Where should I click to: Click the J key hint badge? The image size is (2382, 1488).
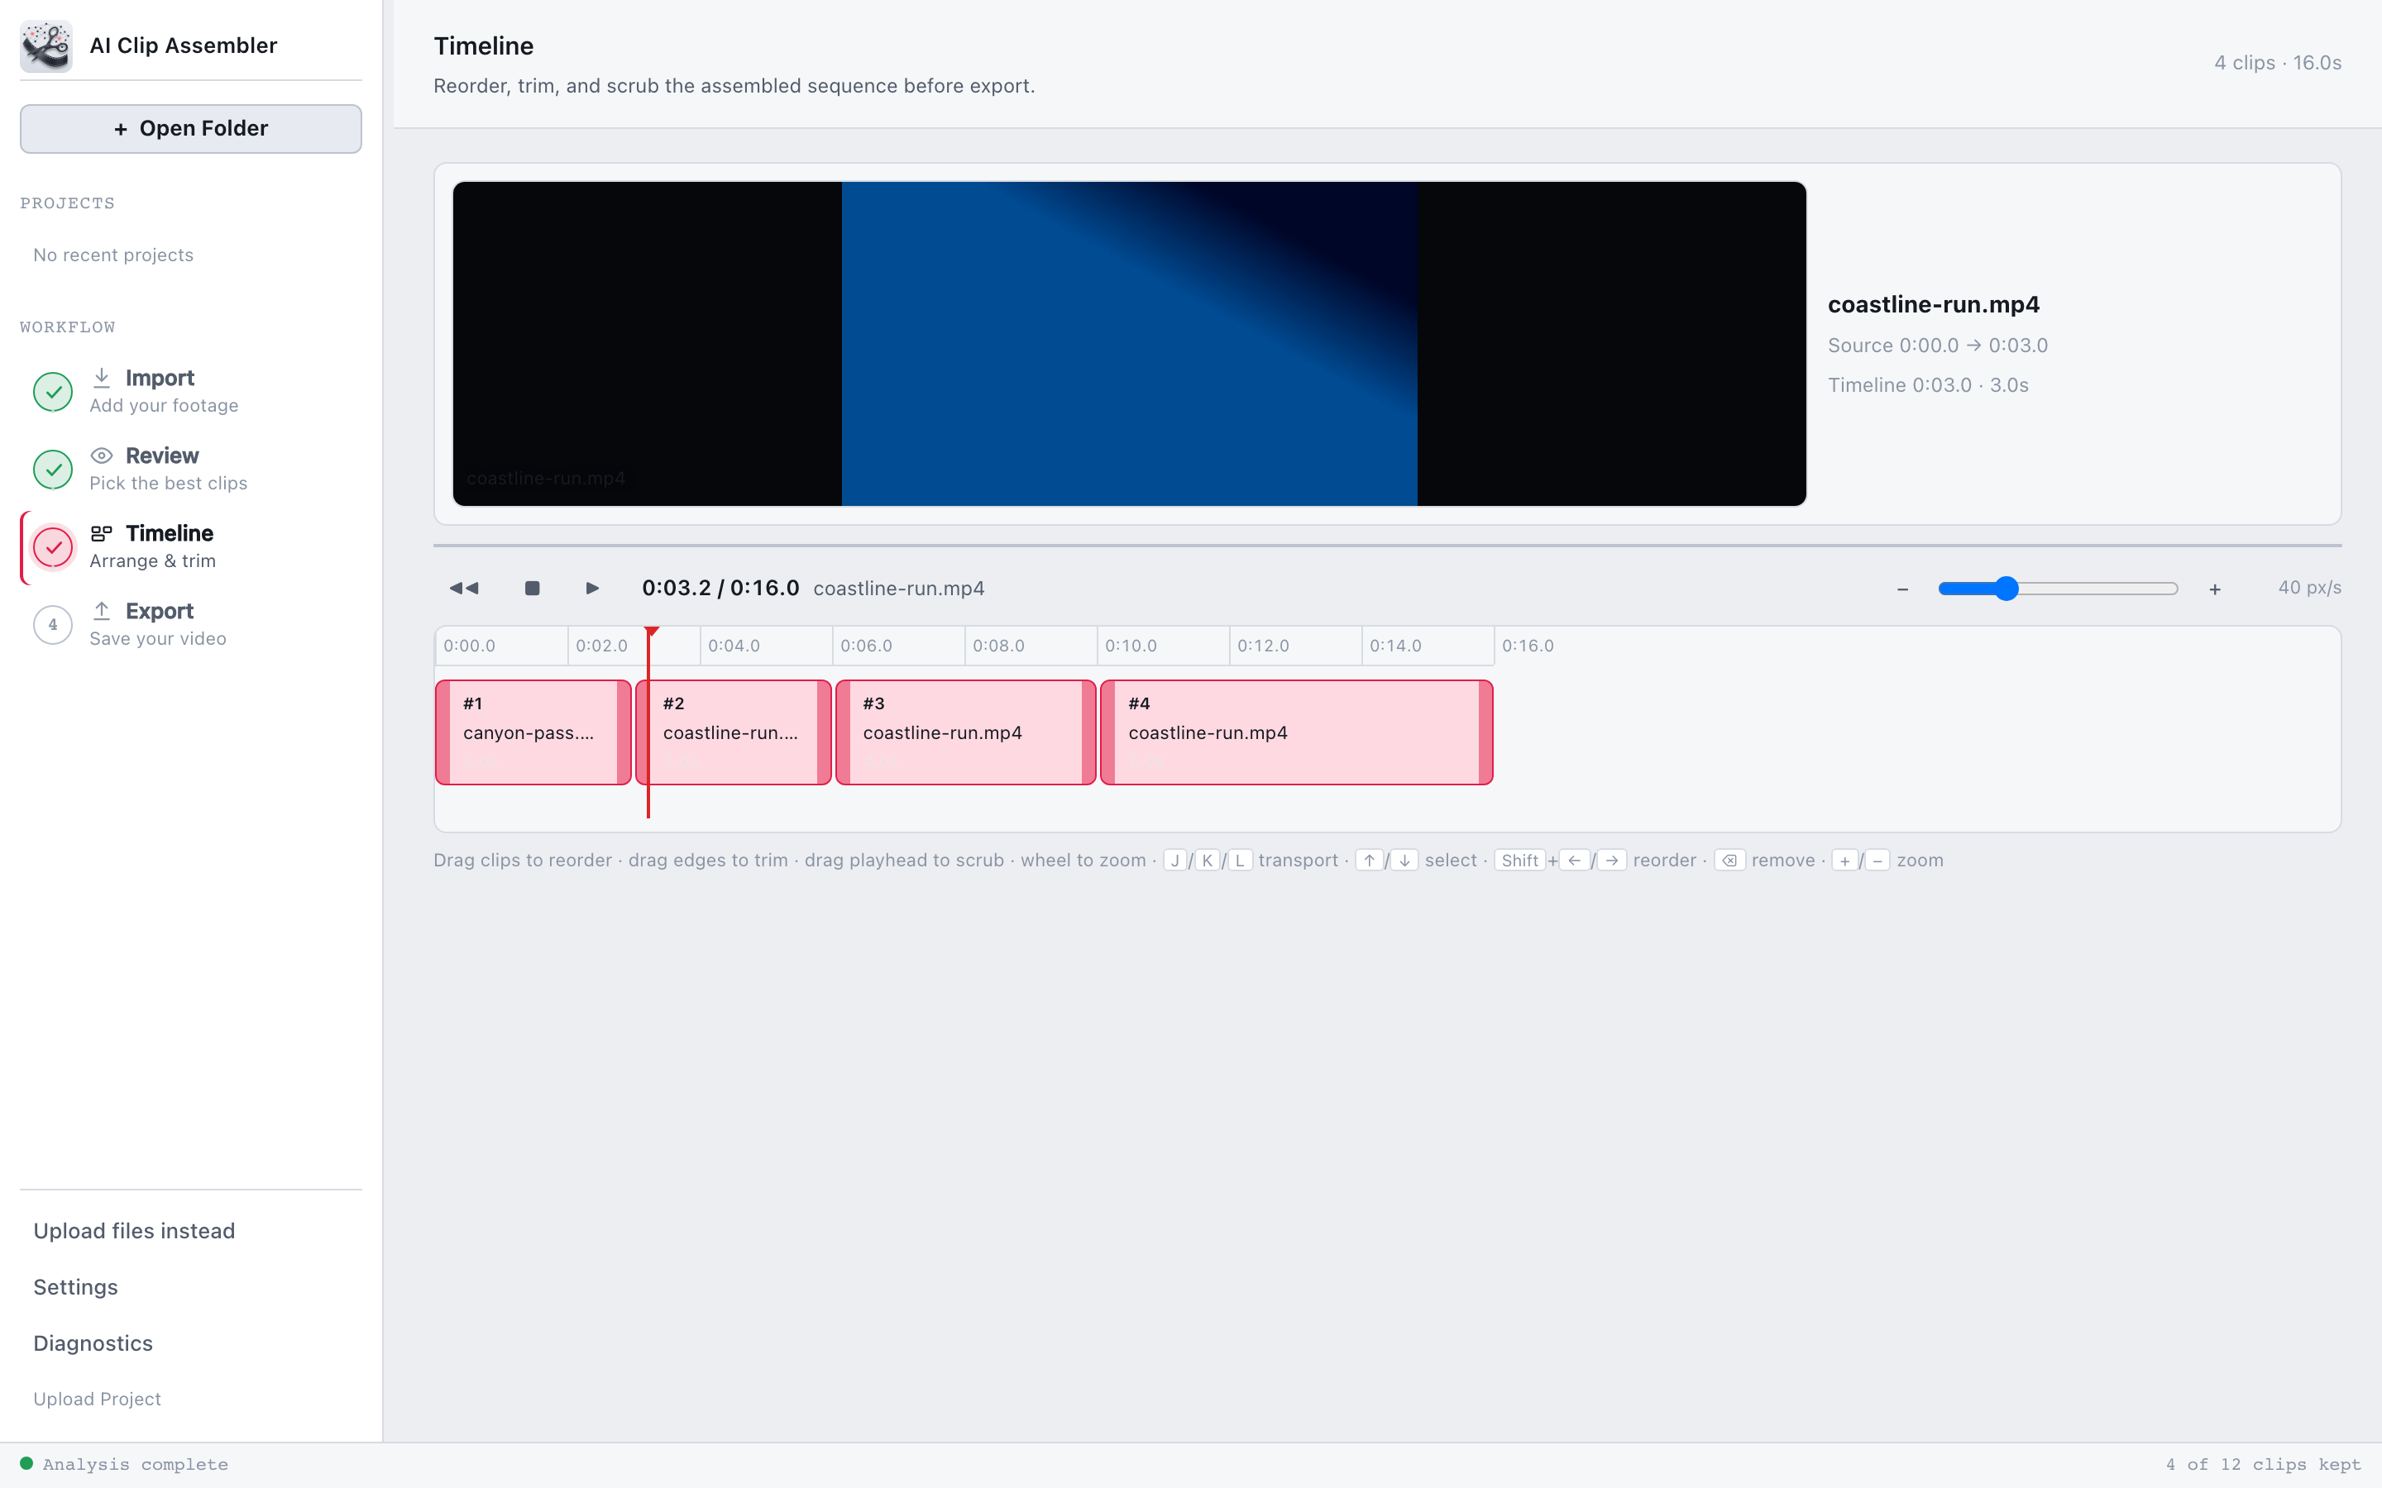coord(1174,860)
